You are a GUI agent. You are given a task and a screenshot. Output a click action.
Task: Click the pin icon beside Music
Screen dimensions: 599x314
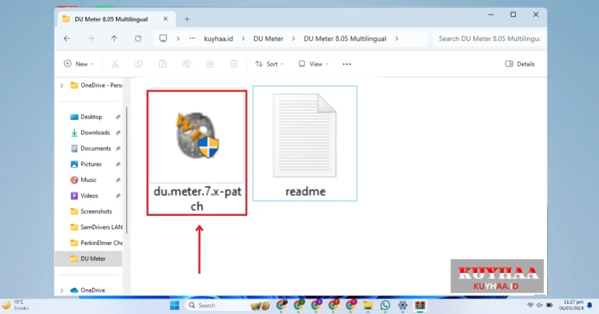pyautogui.click(x=118, y=180)
